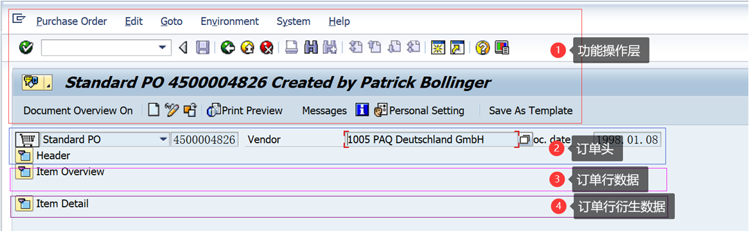This screenshot has width=749, height=231.
Task: Click the Print icon in standard toolbar
Action: (292, 47)
